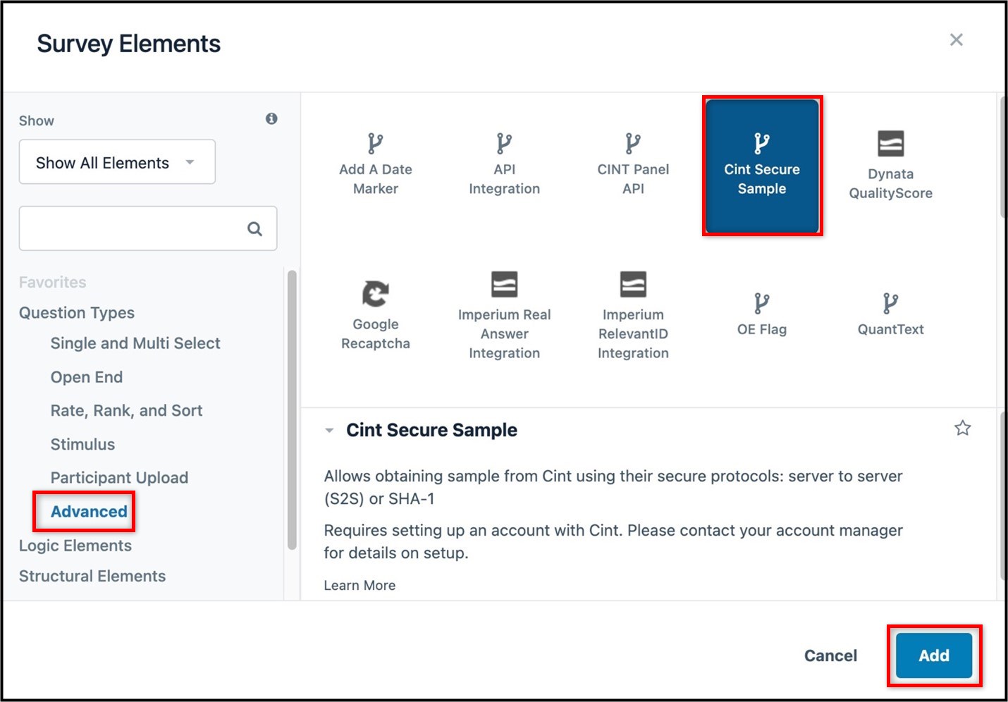Select Imperium Real Answer Integration
The height and width of the screenshot is (702, 1008).
(x=503, y=314)
